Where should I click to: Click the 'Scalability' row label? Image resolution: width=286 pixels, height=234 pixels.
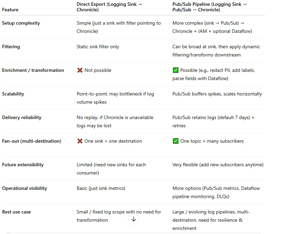13,94
